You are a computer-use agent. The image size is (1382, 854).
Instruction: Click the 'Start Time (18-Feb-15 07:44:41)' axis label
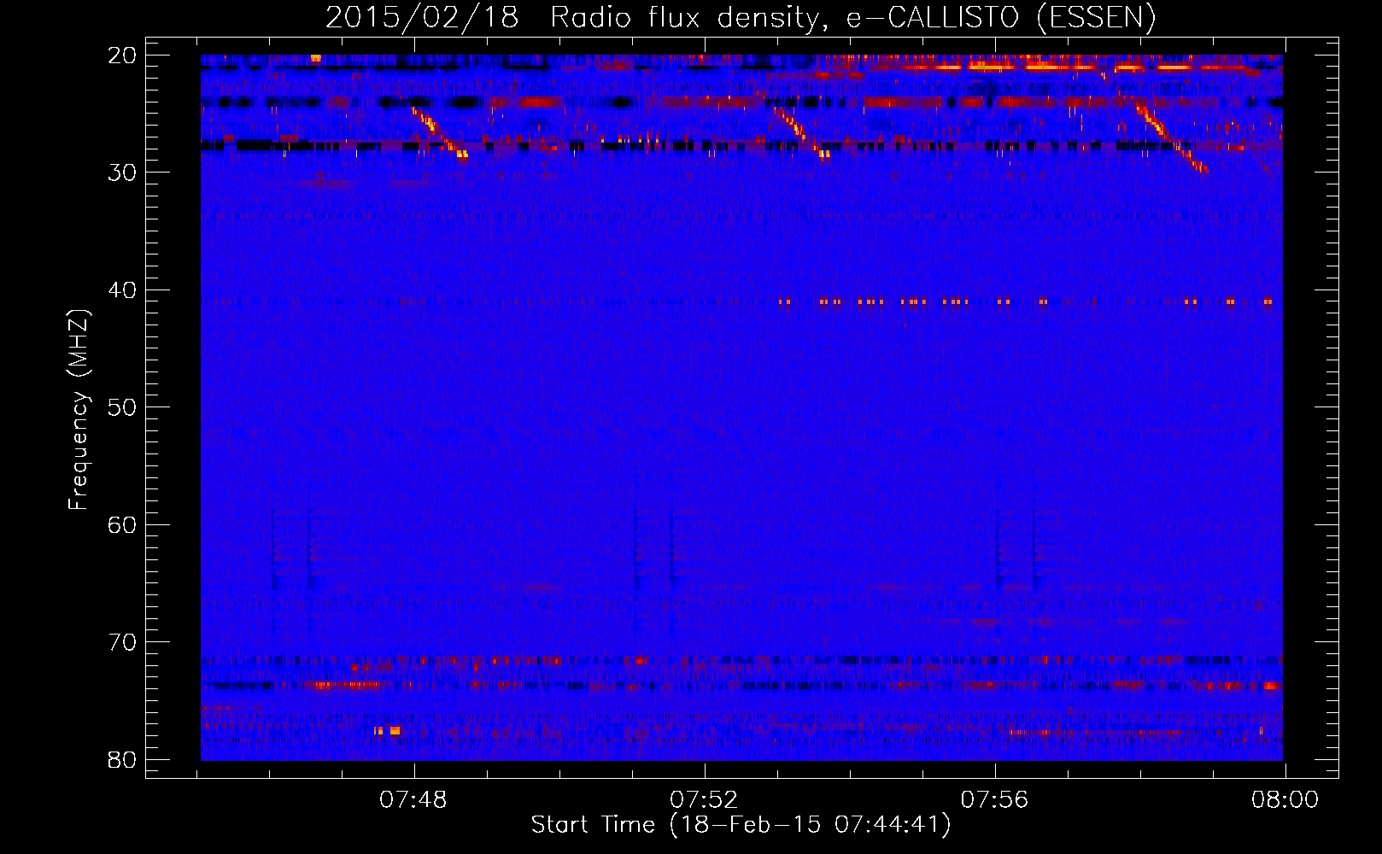point(741,825)
